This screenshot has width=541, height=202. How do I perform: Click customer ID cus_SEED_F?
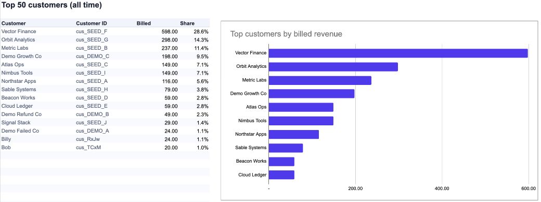[92, 31]
